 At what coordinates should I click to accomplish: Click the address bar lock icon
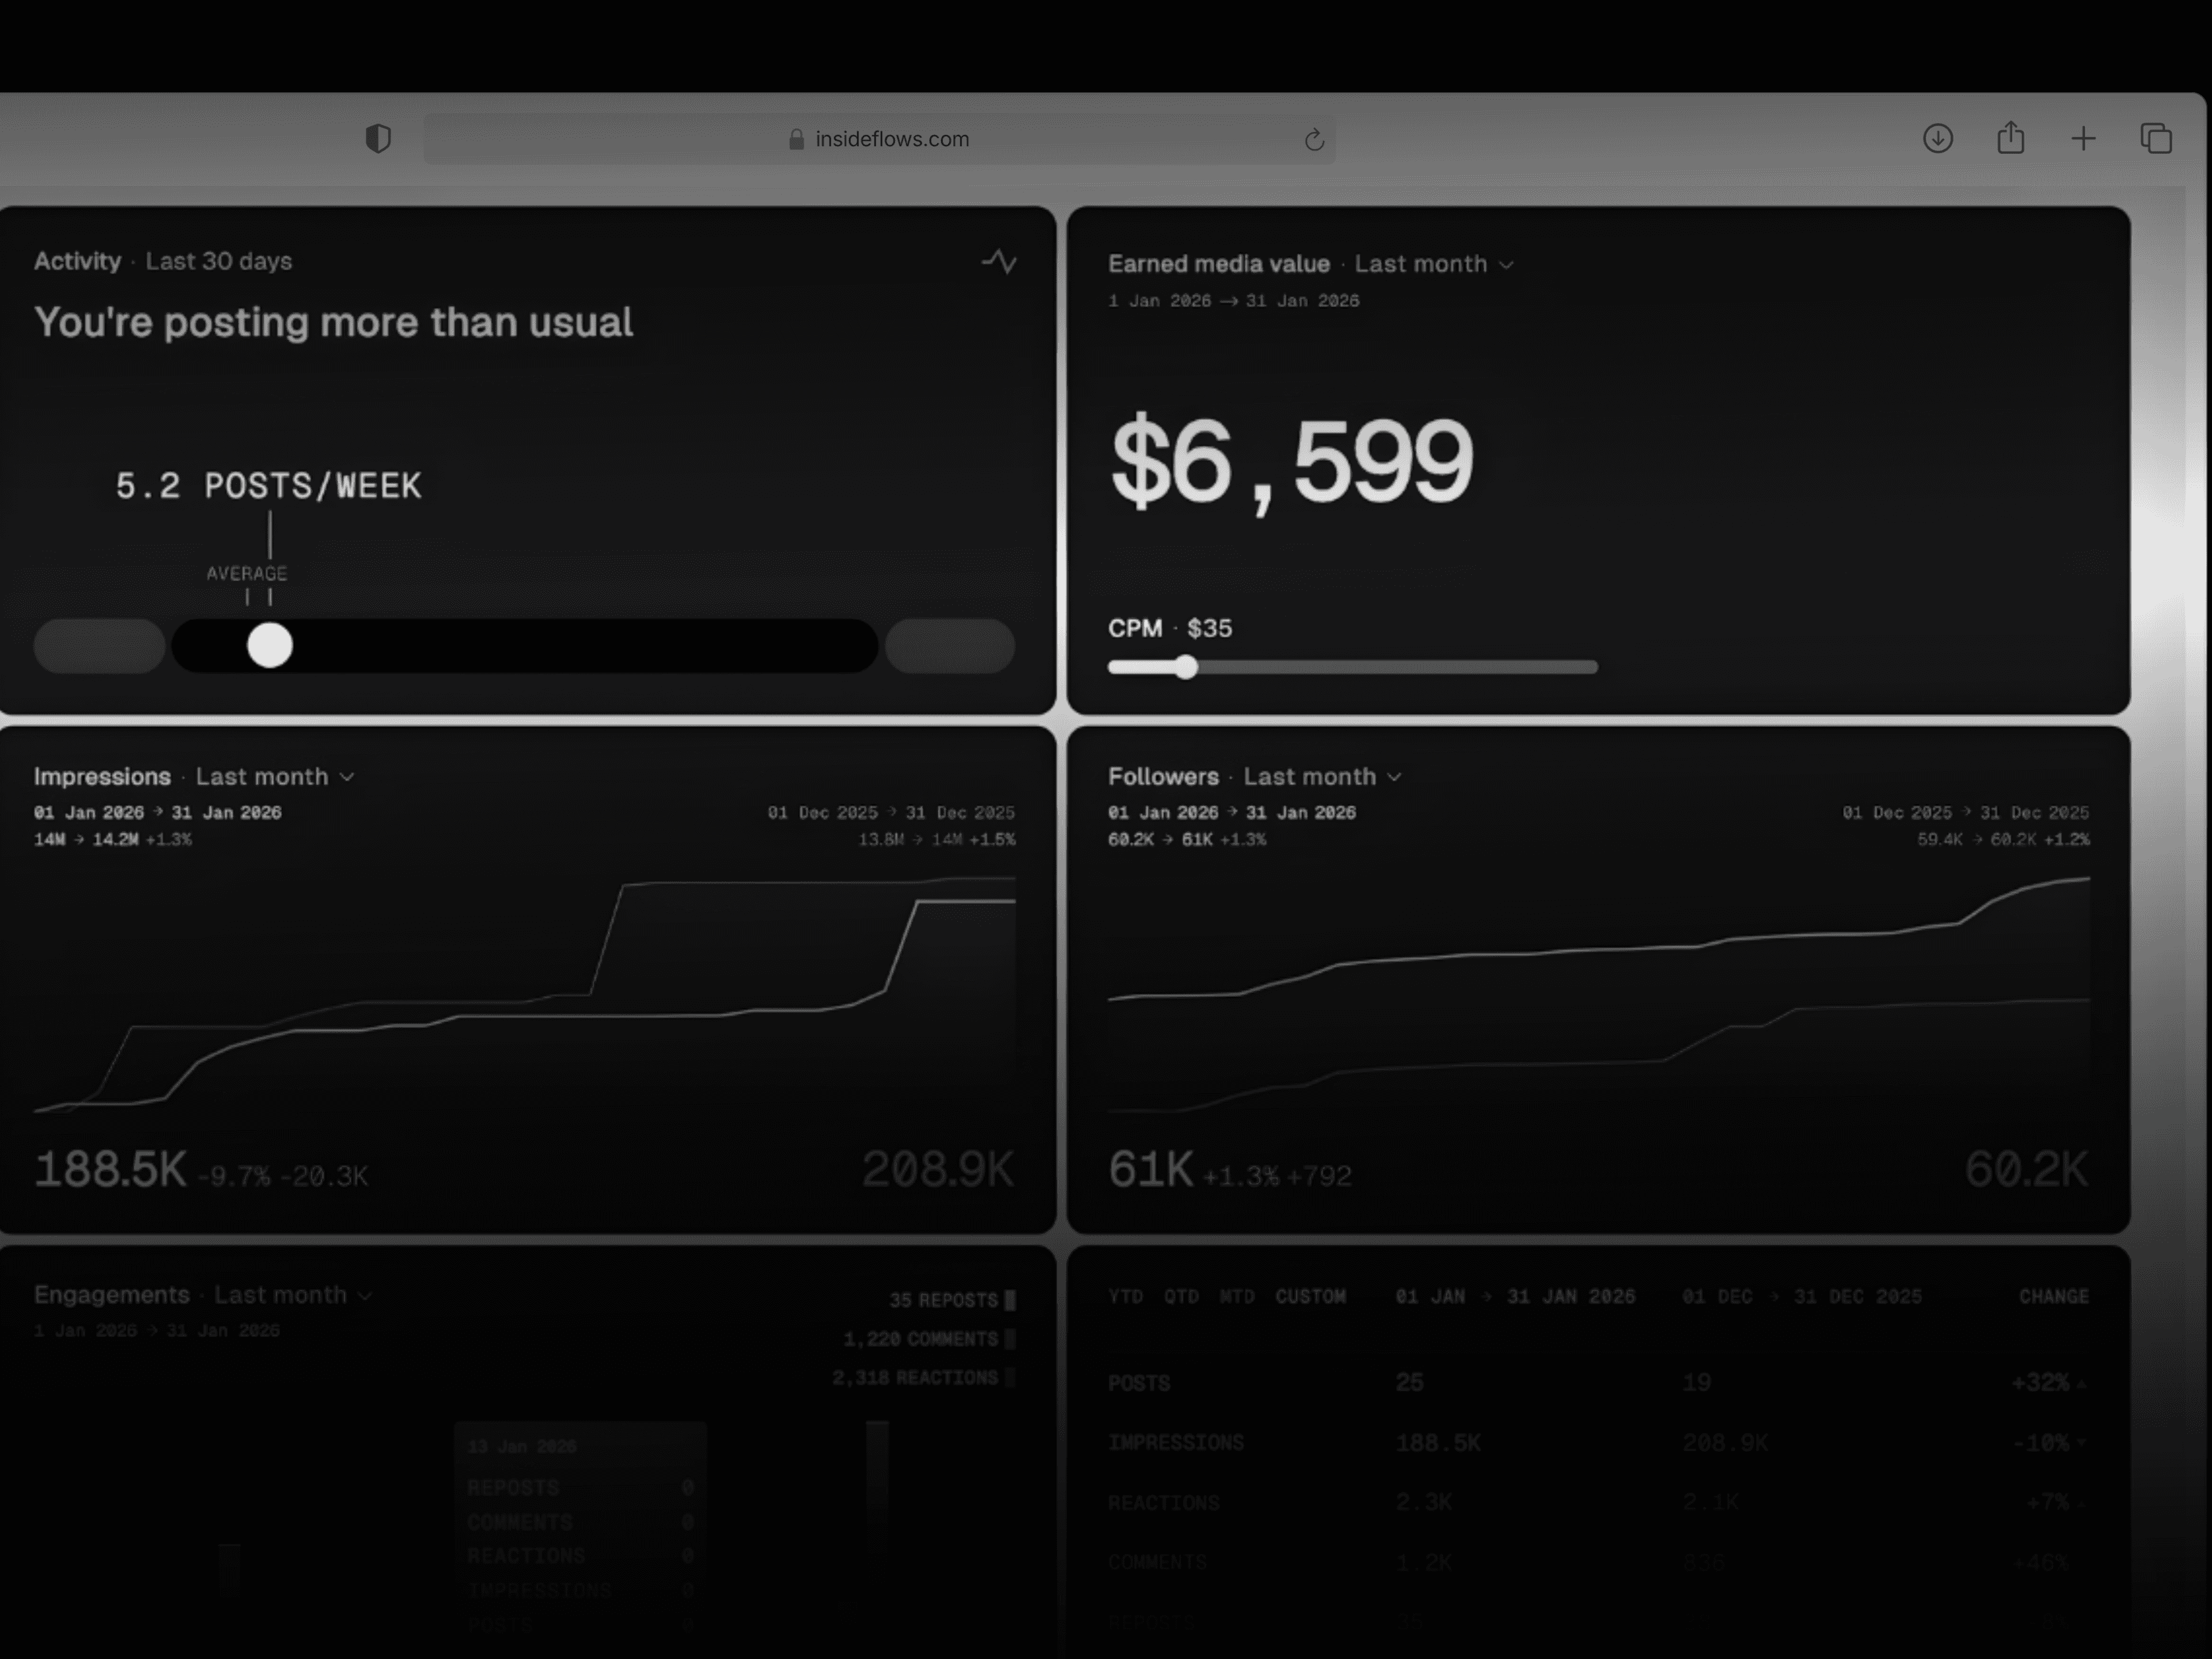tap(796, 139)
